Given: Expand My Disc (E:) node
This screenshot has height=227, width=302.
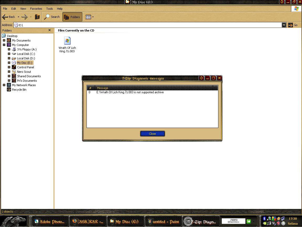Looking at the screenshot, I should pyautogui.click(x=9, y=63).
